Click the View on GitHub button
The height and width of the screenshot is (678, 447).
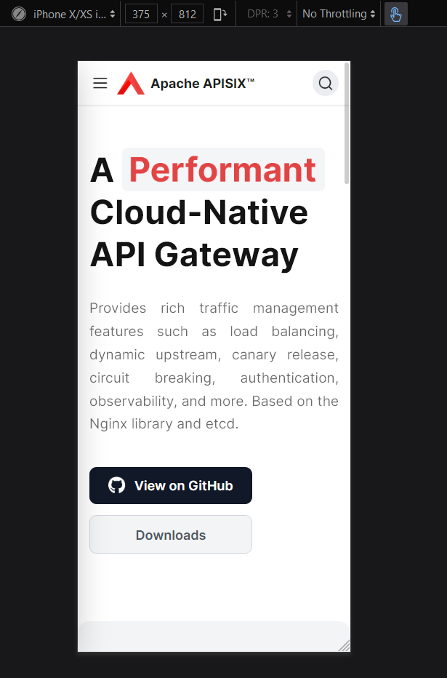click(x=171, y=485)
